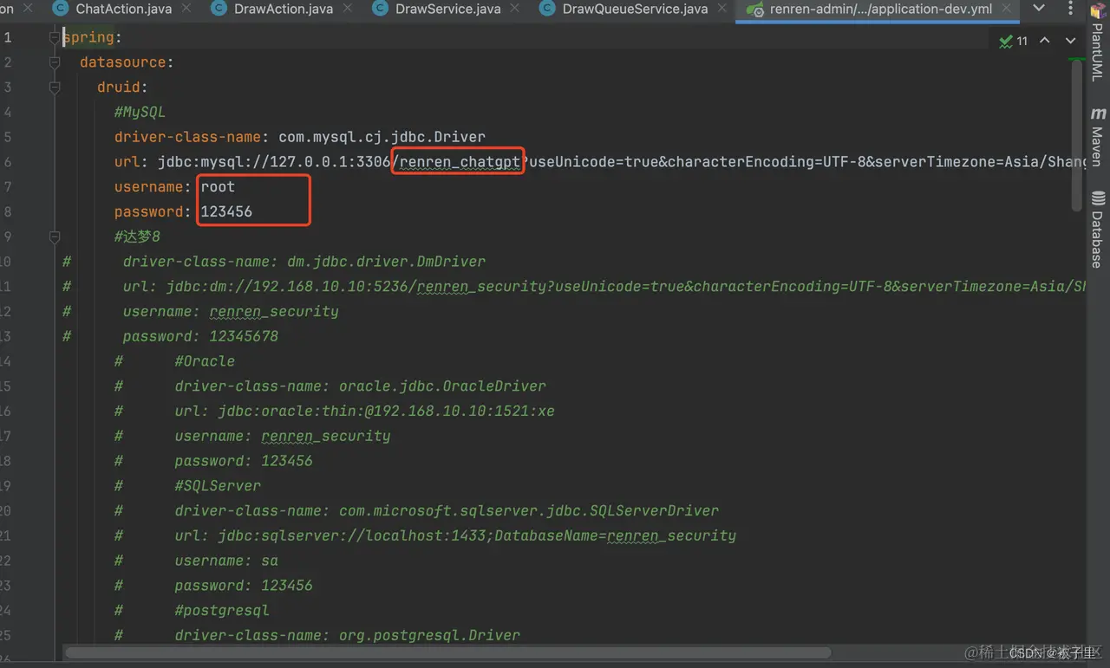Close the DrawService.java tab
Viewport: 1110px width, 668px height.
tap(517, 10)
